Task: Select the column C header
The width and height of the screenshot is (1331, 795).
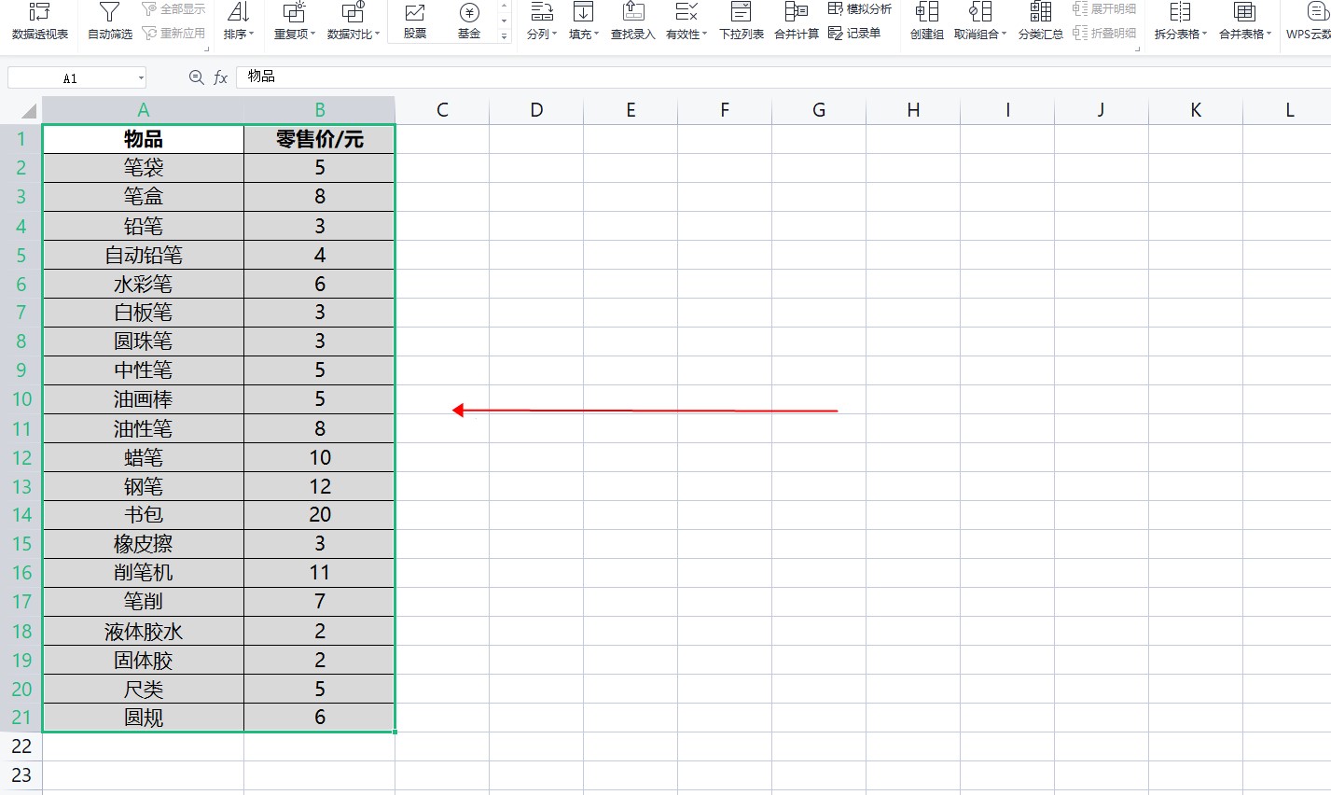Action: click(442, 110)
